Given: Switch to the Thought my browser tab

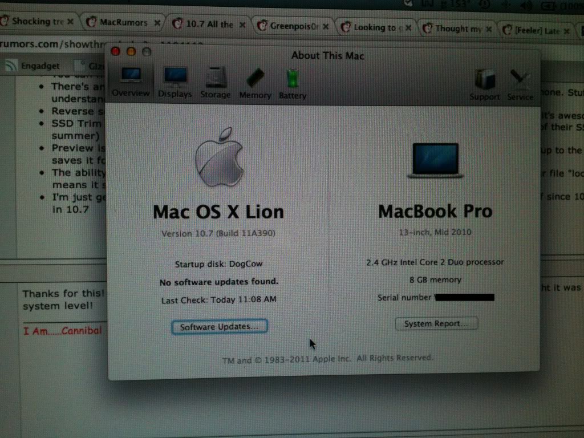Looking at the screenshot, I should (x=459, y=29).
